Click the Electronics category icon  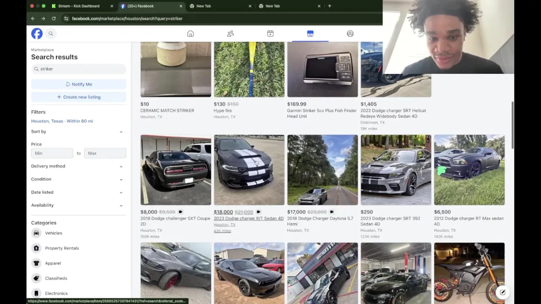[x=36, y=293]
